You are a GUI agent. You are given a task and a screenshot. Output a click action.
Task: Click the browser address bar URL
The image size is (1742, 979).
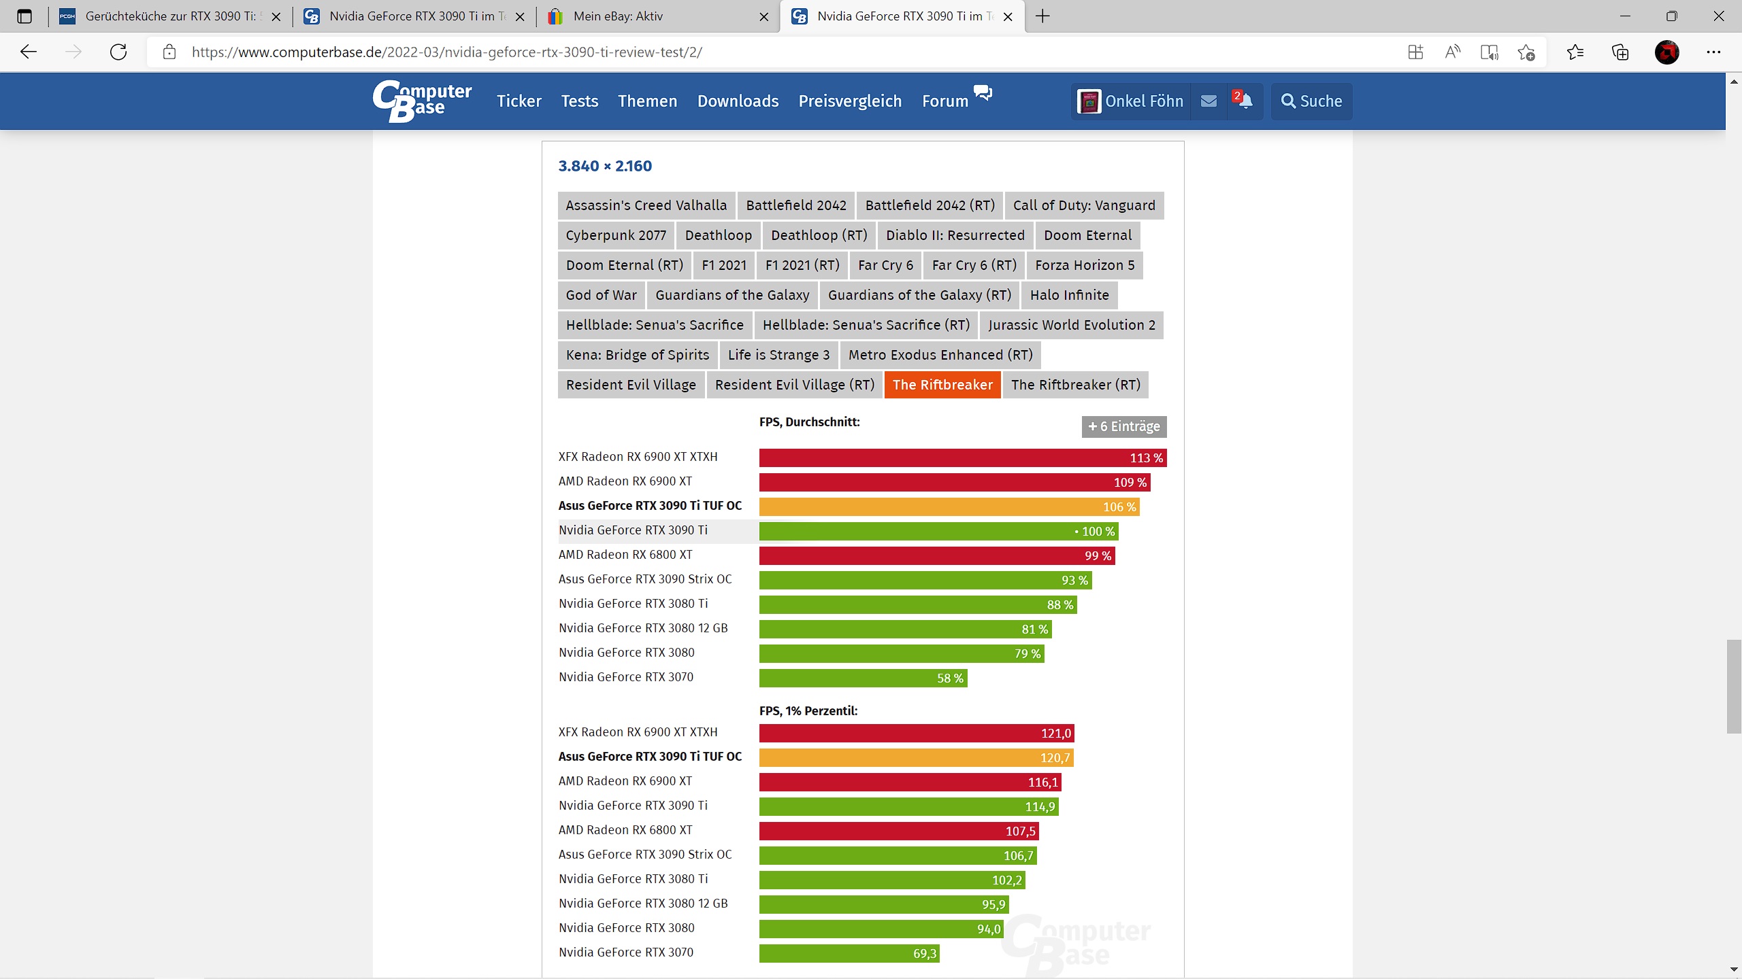click(x=446, y=52)
